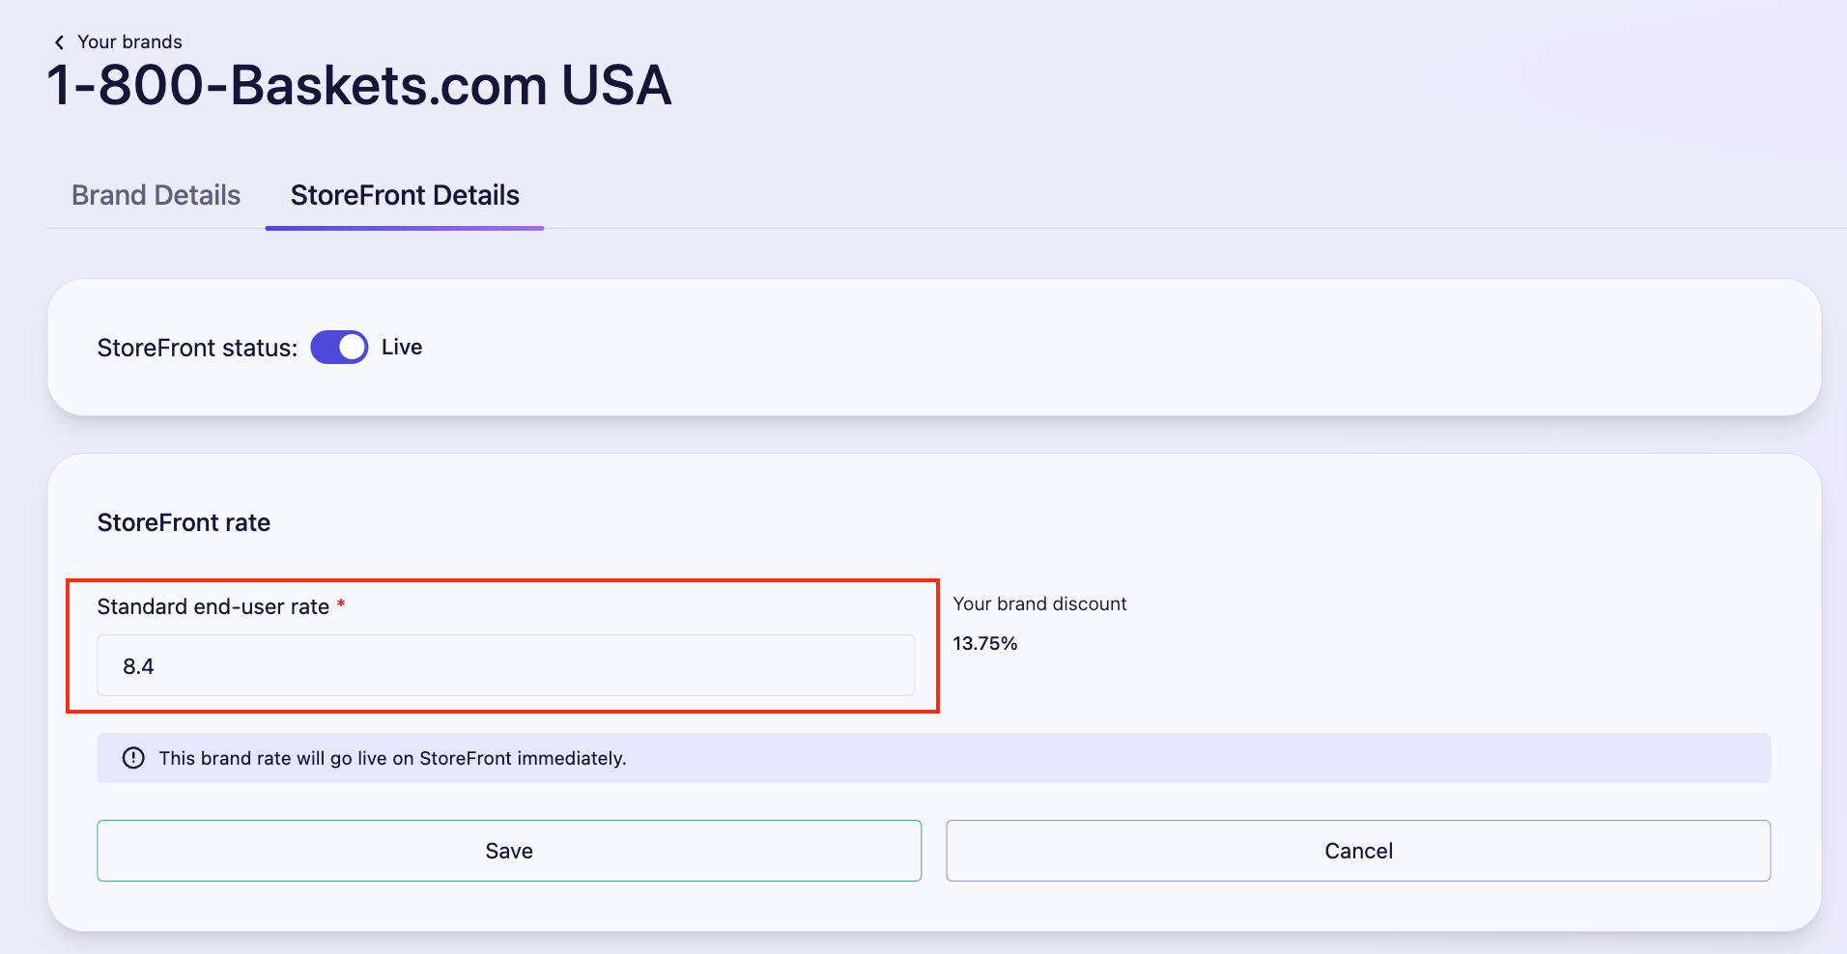Image resolution: width=1847 pixels, height=954 pixels.
Task: Switch to the Brand Details tab
Action: pos(156,195)
